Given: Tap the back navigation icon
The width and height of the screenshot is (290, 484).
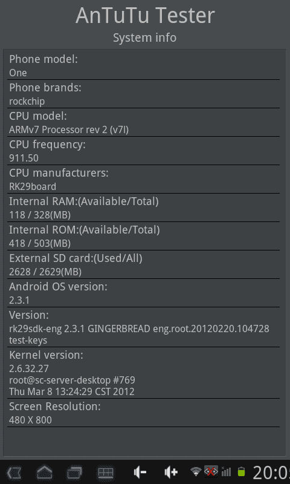Looking at the screenshot, I should (14, 473).
